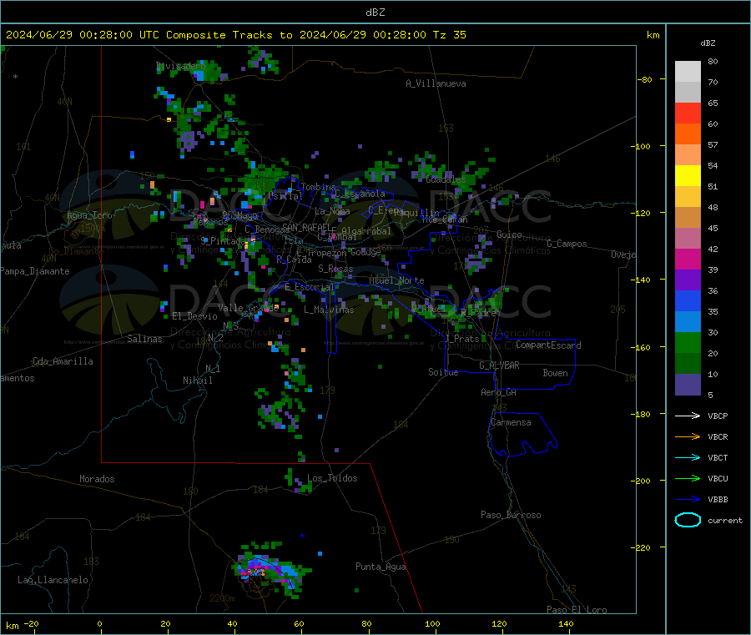The image size is (751, 635).
Task: Select the magenta swatch in dBZ legend
Action: pyautogui.click(x=688, y=259)
